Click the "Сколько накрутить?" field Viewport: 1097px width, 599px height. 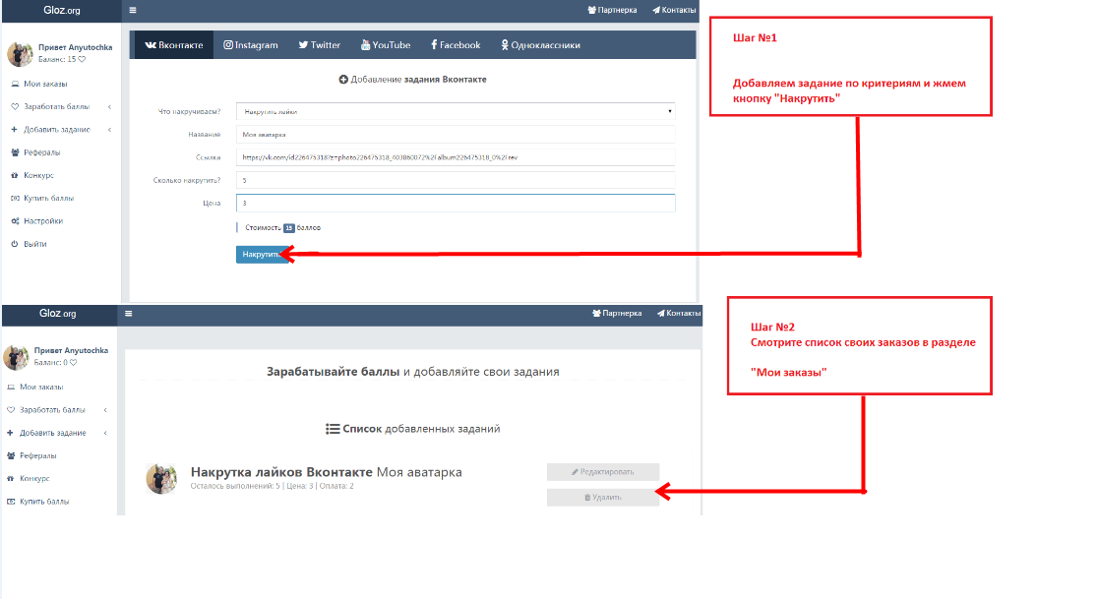point(455,180)
